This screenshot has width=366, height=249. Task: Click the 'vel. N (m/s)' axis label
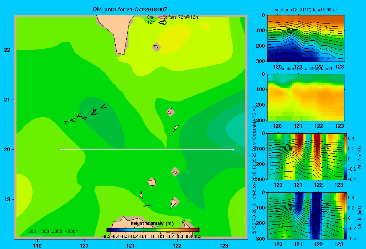359,158
